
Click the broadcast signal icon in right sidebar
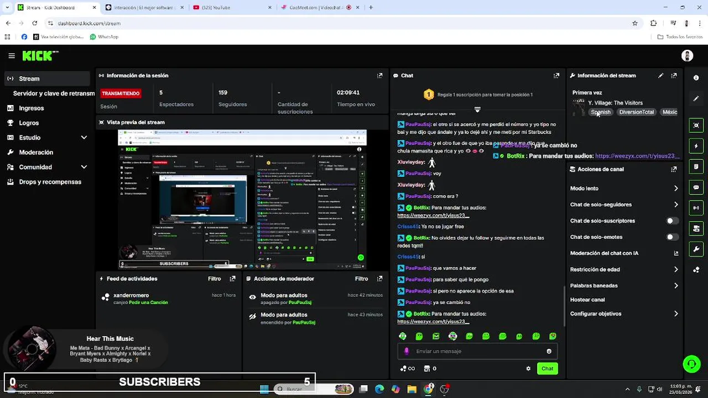pyautogui.click(x=696, y=208)
